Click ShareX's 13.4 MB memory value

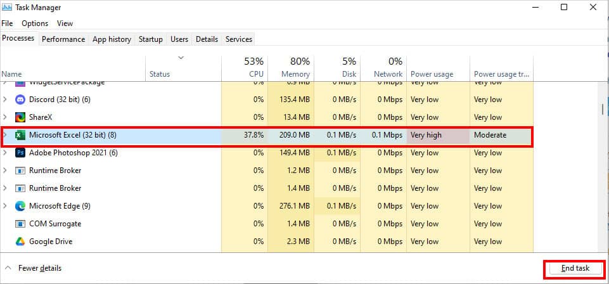(297, 117)
